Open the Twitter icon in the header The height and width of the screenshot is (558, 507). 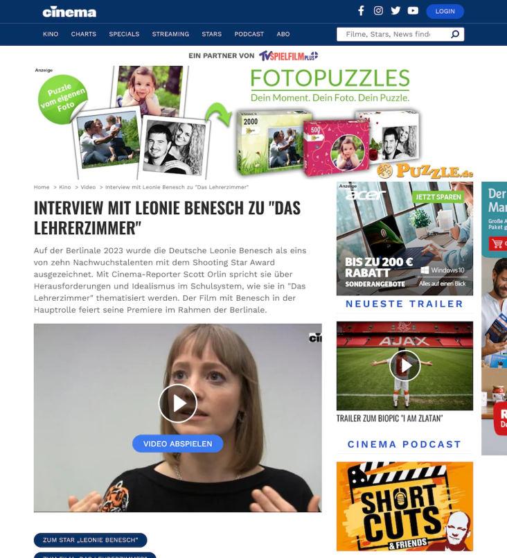395,10
